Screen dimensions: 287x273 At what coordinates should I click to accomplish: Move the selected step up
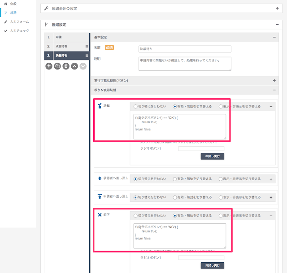point(74,66)
